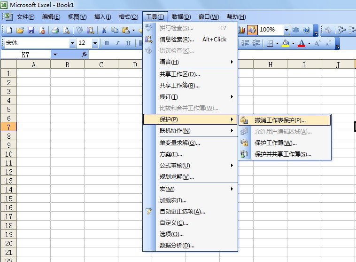Click the Help question mark icon

click(307, 30)
